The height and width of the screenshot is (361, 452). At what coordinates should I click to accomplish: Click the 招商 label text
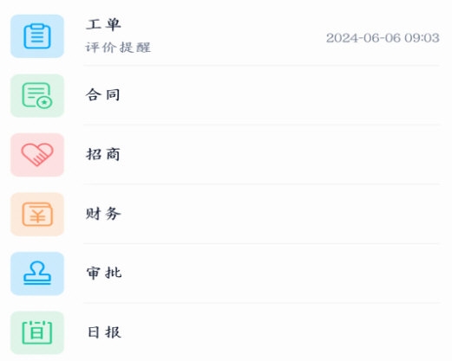(x=103, y=154)
